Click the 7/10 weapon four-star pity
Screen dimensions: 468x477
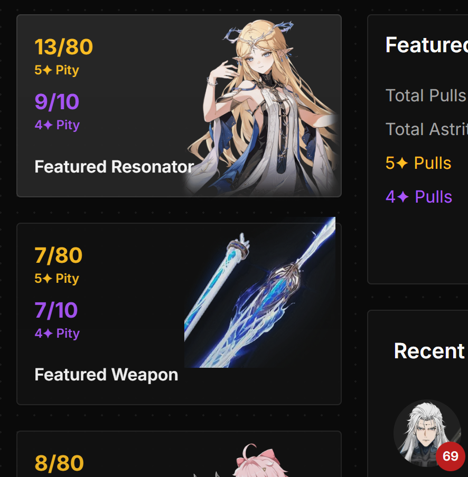click(x=57, y=310)
